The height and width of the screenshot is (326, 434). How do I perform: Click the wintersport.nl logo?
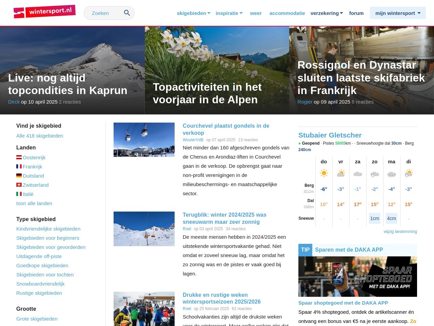pos(44,12)
